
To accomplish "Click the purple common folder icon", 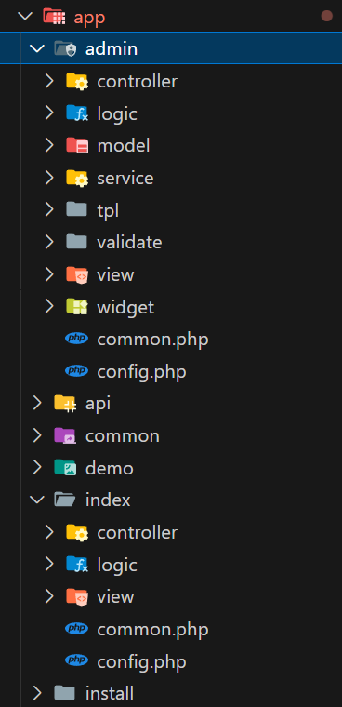I will coord(65,435).
